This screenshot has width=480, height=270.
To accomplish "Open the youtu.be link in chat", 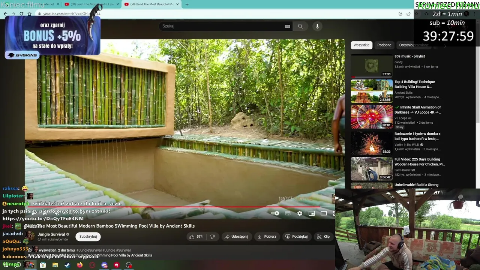I will coord(43,219).
